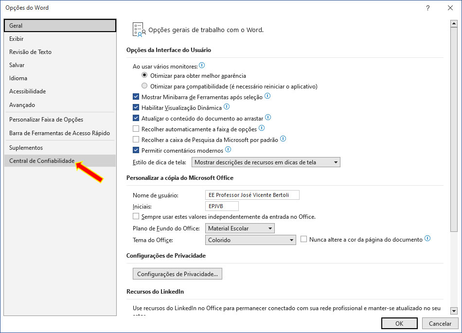Show info for Nunca altere a cor da página
462x333 pixels.
pos(427,239)
